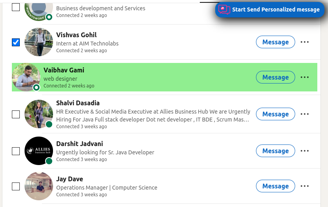Click Allies Business Hub logo avatar
This screenshot has width=328, height=207.
[38, 151]
